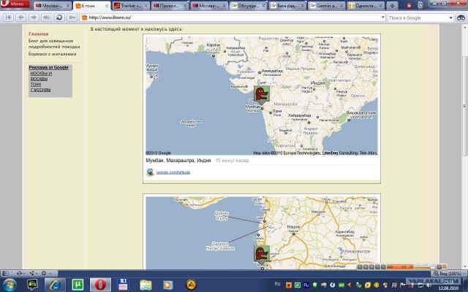Click the crocodile marker on the upper map
Viewport: 468px width, 292px height.
262,95
